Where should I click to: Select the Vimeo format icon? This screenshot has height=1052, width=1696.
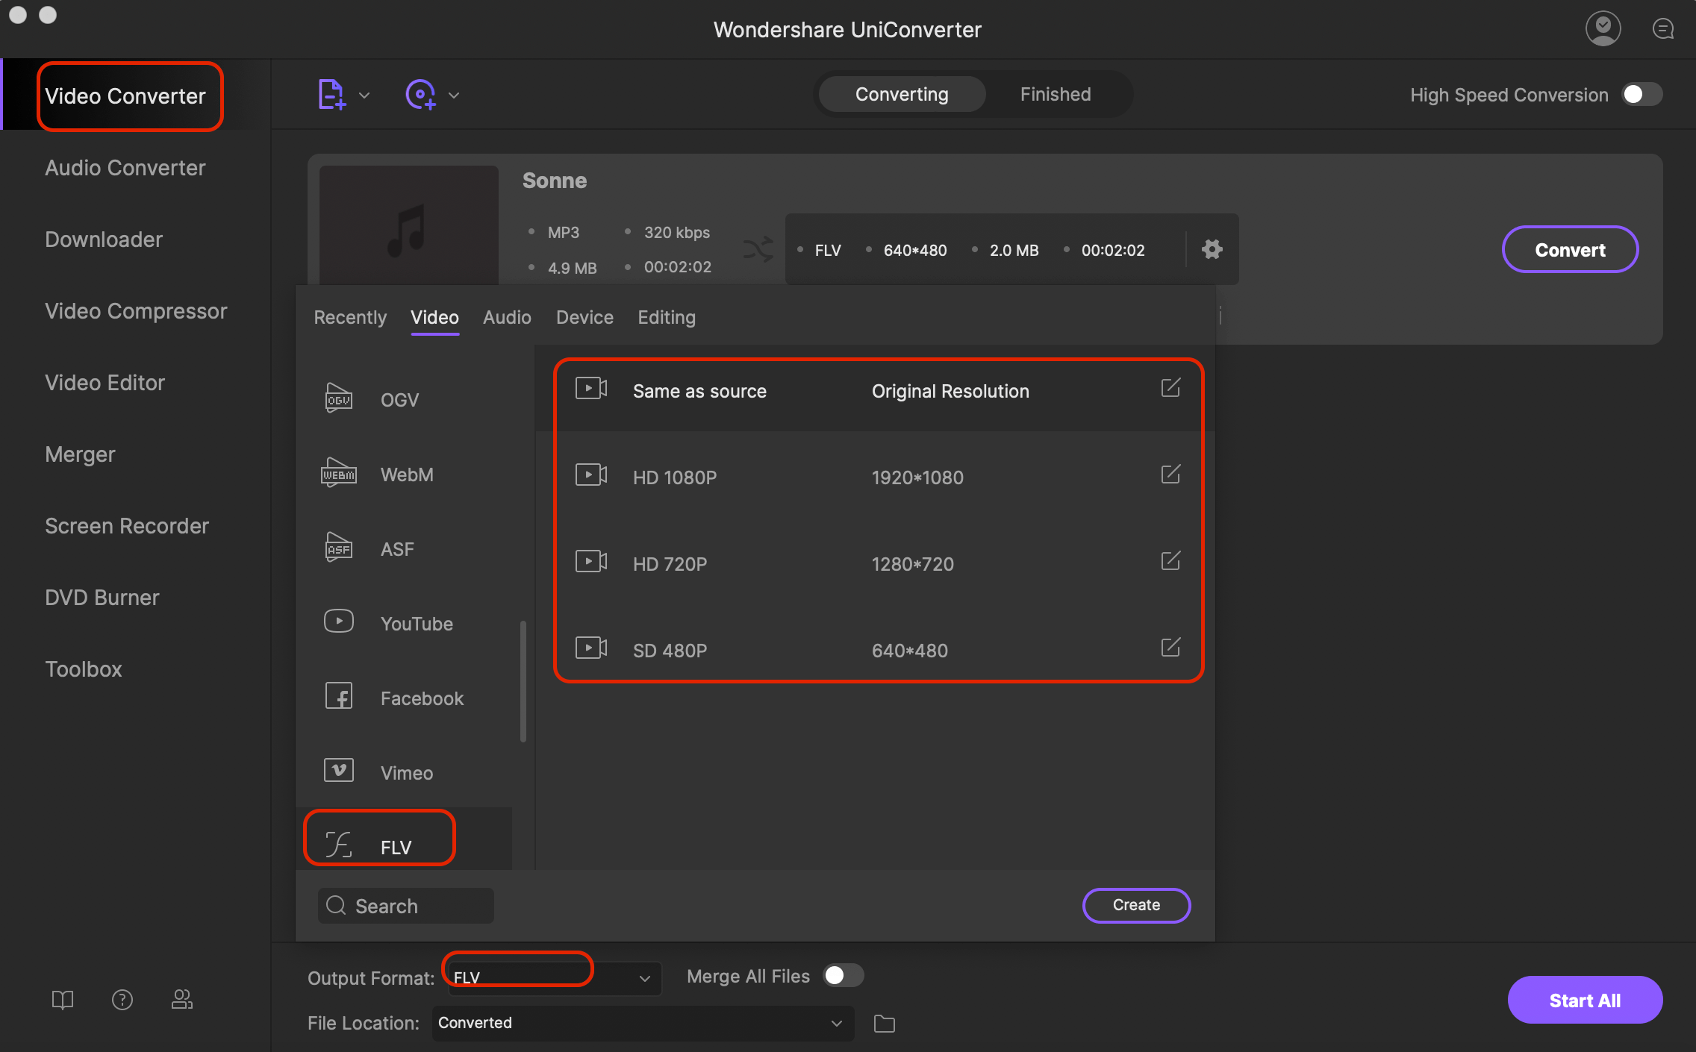(x=337, y=771)
